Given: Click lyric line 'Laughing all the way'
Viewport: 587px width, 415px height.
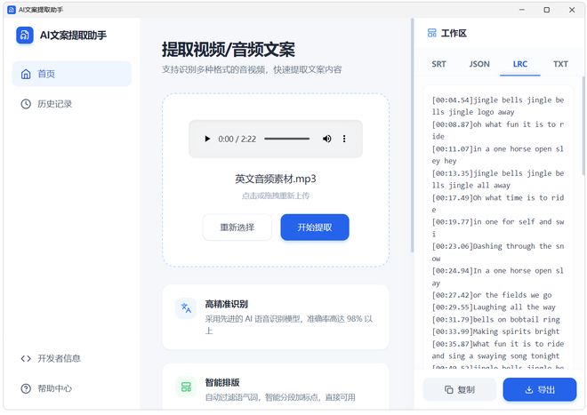Looking at the screenshot, I should point(494,307).
